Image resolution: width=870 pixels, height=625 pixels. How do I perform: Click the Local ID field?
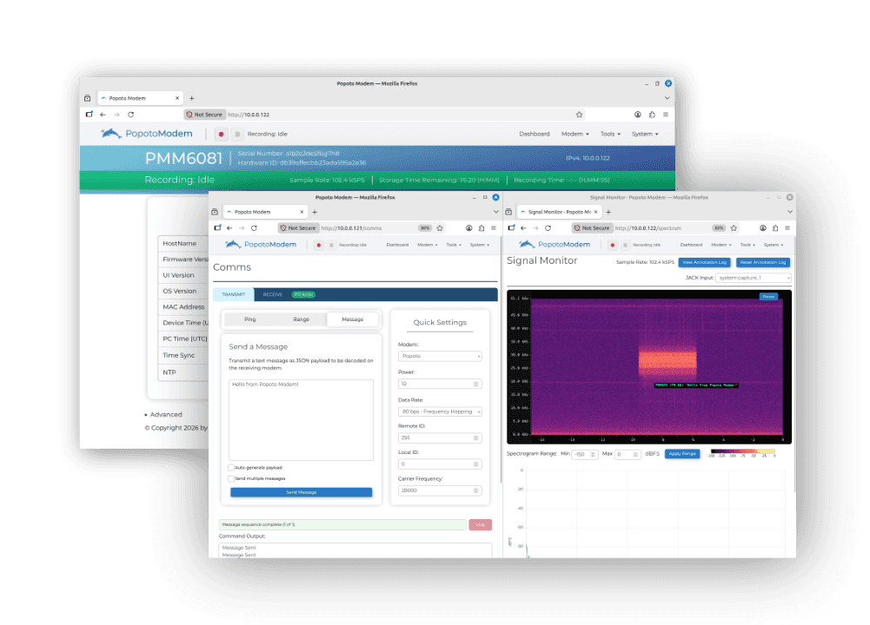coord(440,464)
